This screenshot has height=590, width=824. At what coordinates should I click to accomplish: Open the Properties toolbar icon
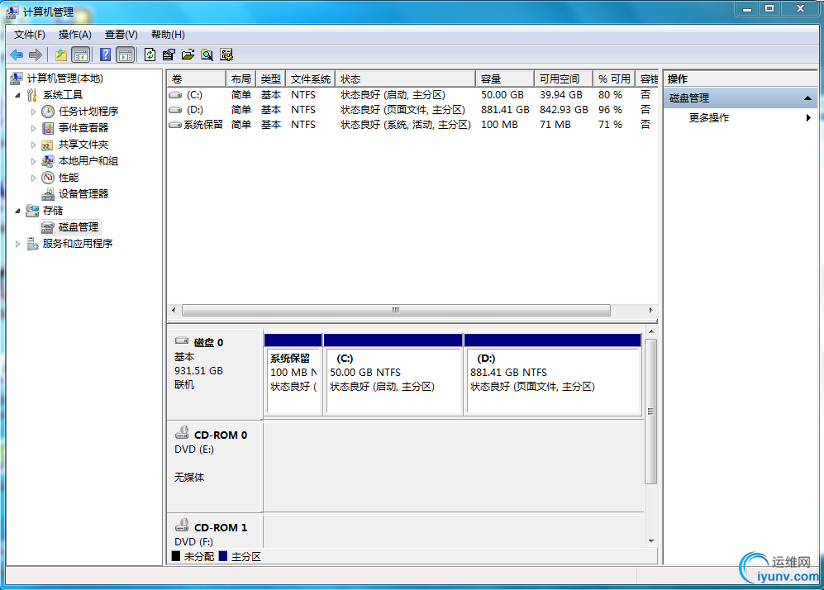click(169, 55)
